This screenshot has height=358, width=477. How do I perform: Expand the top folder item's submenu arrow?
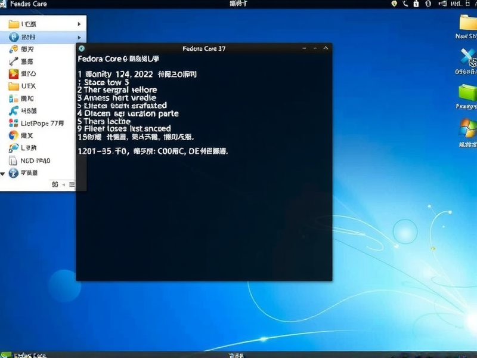(78, 24)
